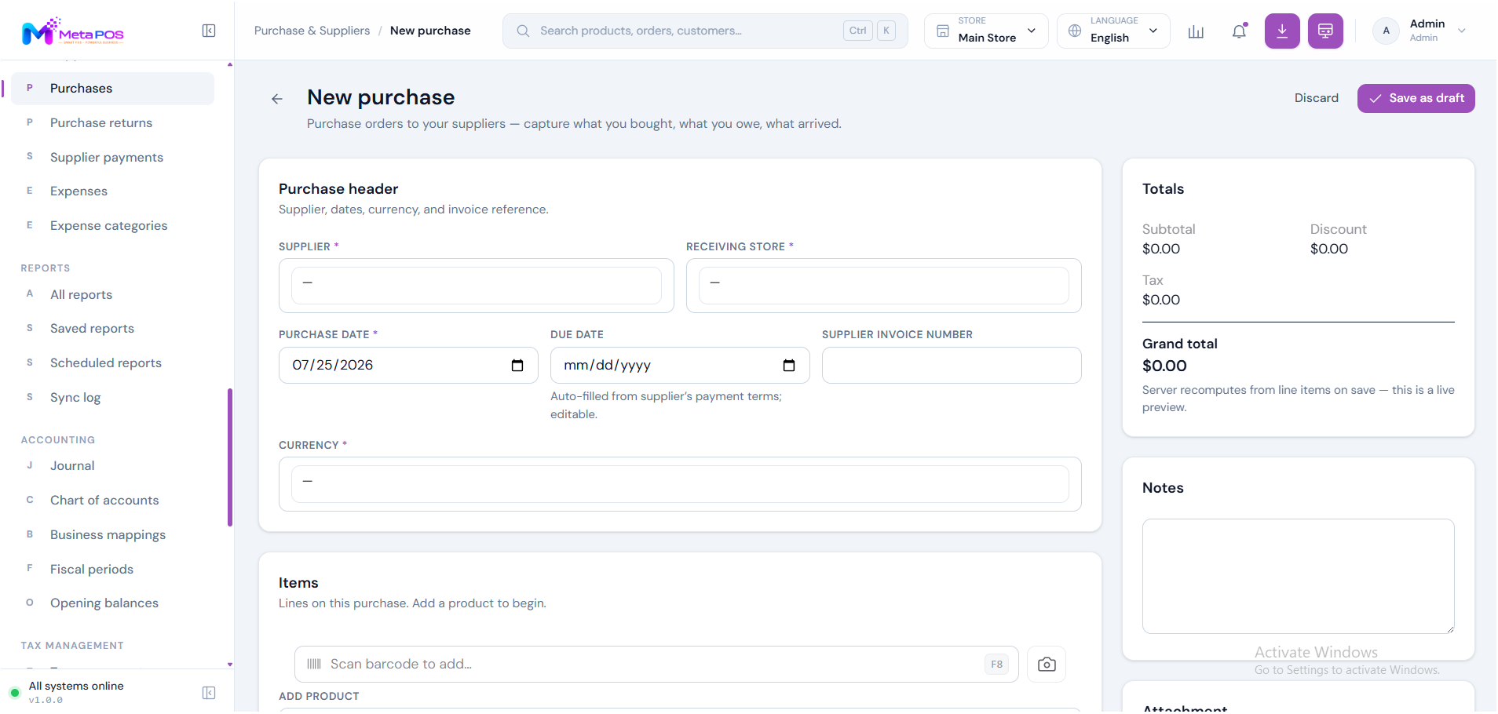Screen dimensions: 1498x714
Task: Open the Receiving Store dropdown
Action: [x=884, y=286]
